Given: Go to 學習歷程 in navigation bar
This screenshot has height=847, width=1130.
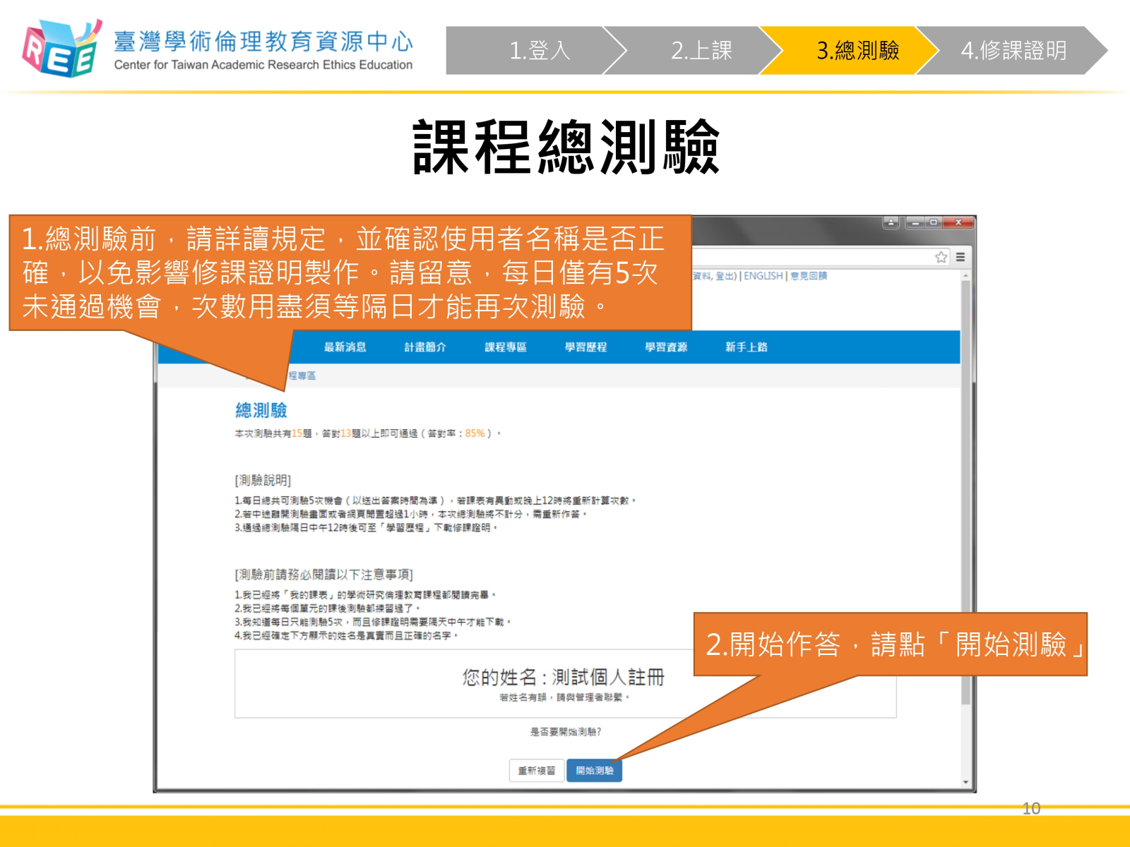Looking at the screenshot, I should [x=585, y=347].
